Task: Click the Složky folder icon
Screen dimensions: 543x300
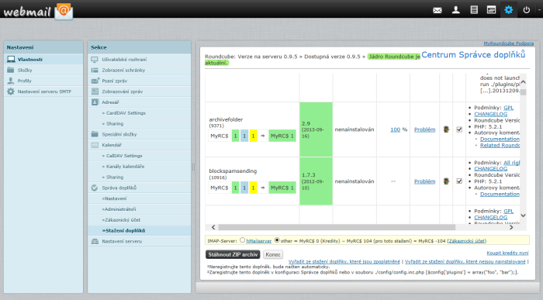Action: pyautogui.click(x=11, y=70)
